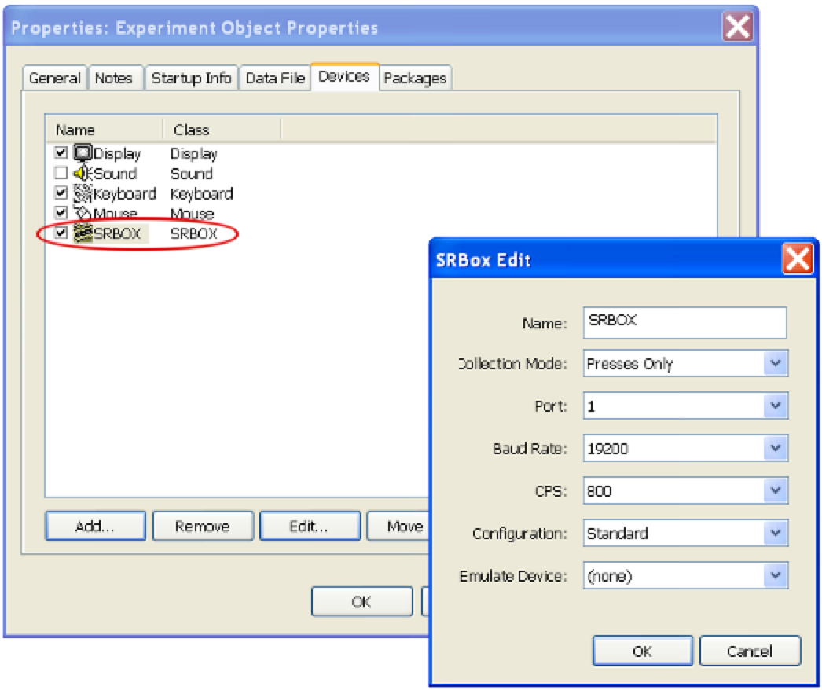Open the Emulate Device dropdown
The image size is (822, 690).
[775, 575]
